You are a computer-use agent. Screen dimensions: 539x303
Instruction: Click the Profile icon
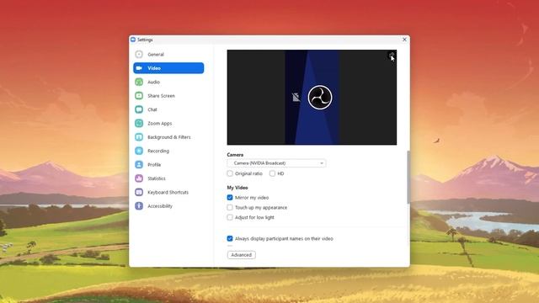tap(139, 165)
